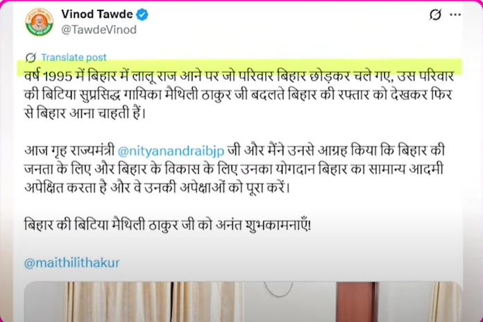Screen dimensions: 483x322
Task: Open the attached media preview below the post
Action: pos(243,301)
